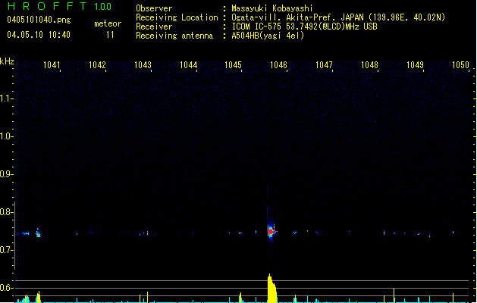477x303 pixels.
Task: Click the large yellow power peak
Action: coord(271,289)
